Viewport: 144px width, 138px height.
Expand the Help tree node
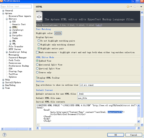3,80
